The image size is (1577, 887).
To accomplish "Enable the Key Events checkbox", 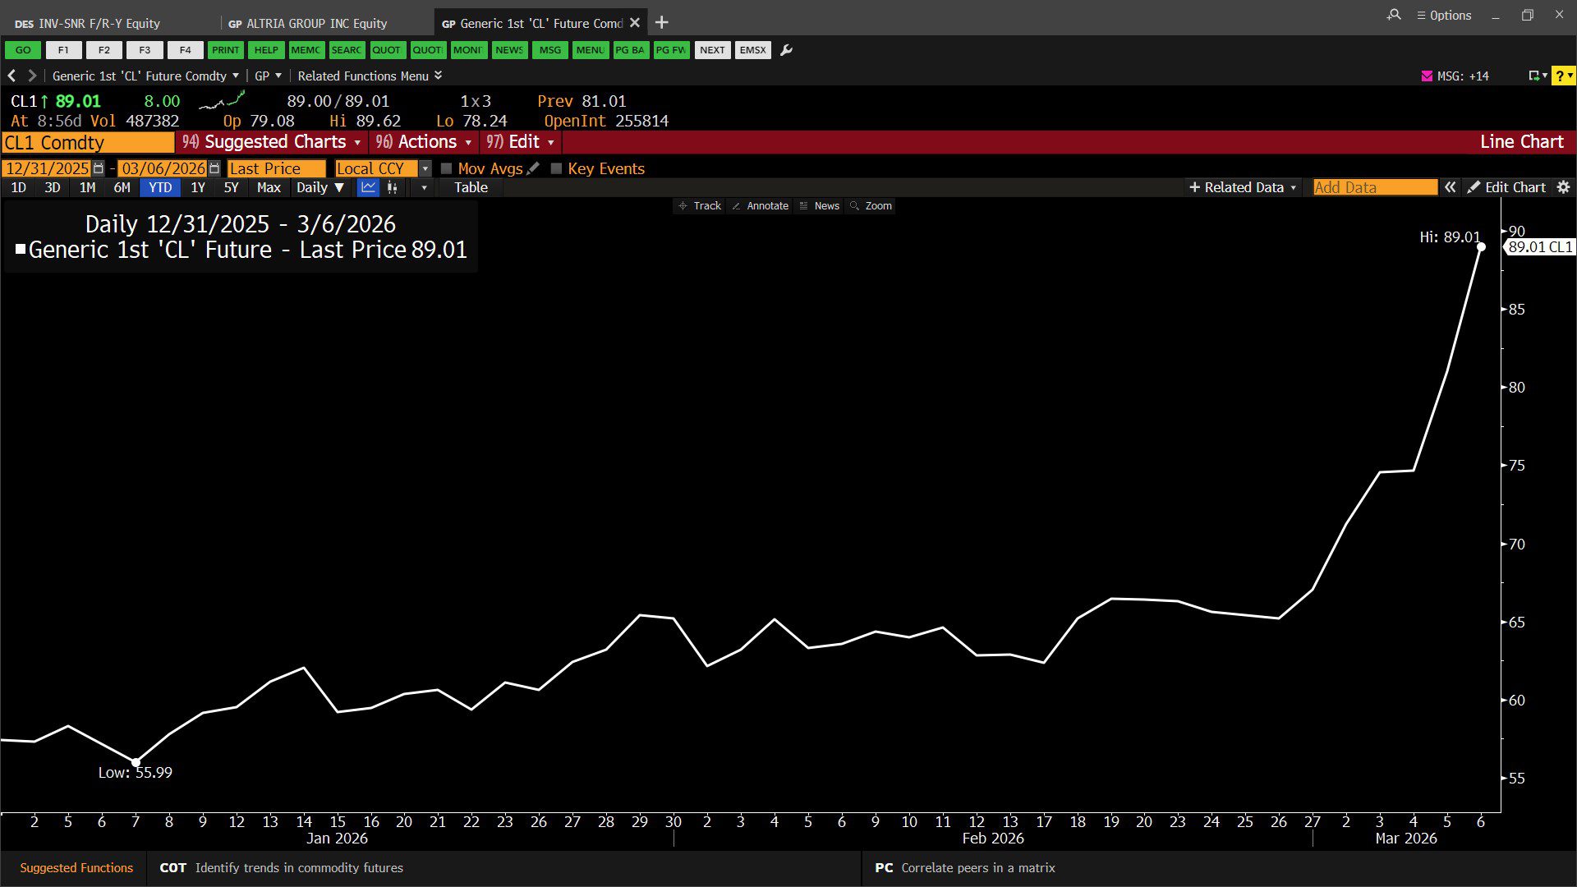I will tap(556, 168).
